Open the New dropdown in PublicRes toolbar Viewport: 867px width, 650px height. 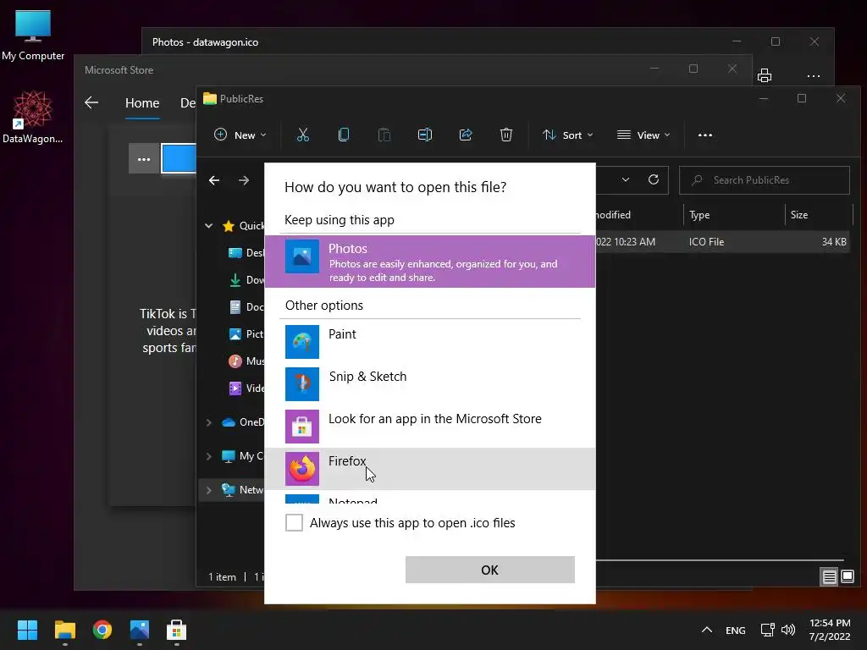(x=240, y=135)
